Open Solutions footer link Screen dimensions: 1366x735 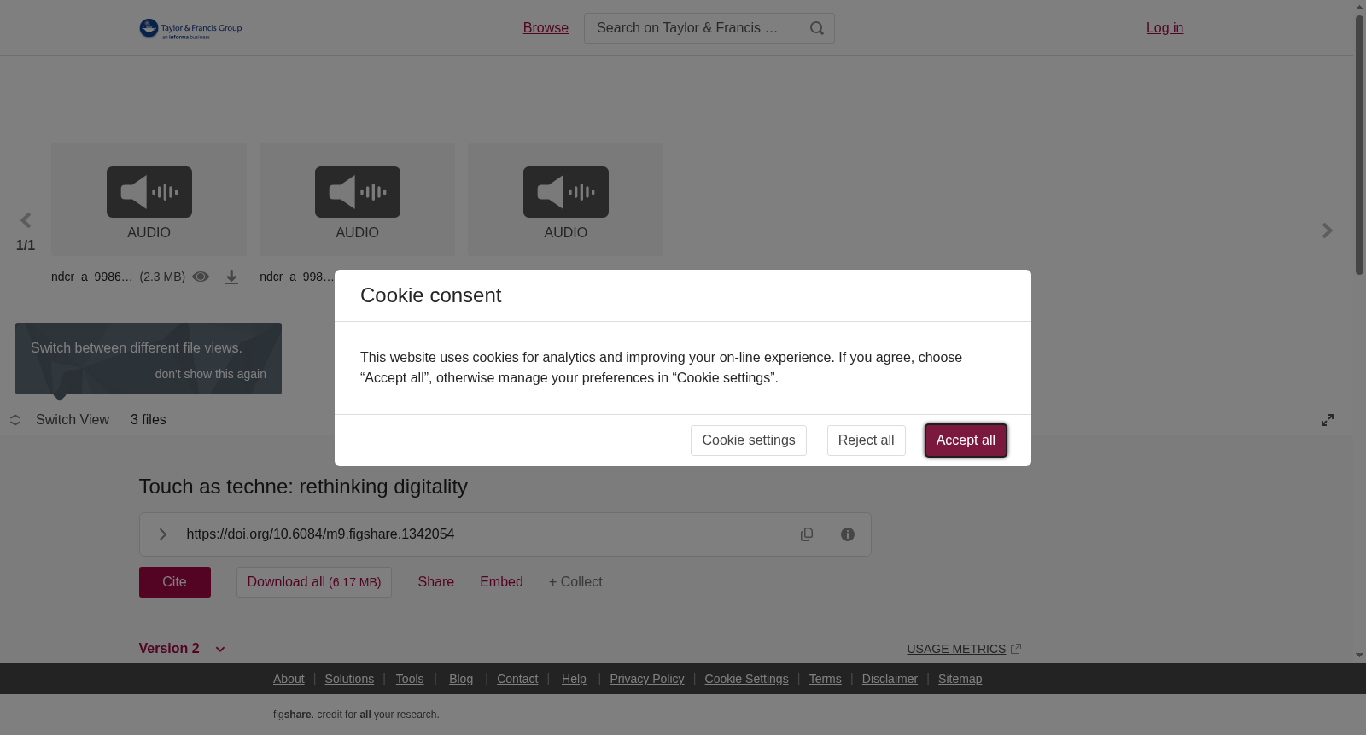(349, 679)
